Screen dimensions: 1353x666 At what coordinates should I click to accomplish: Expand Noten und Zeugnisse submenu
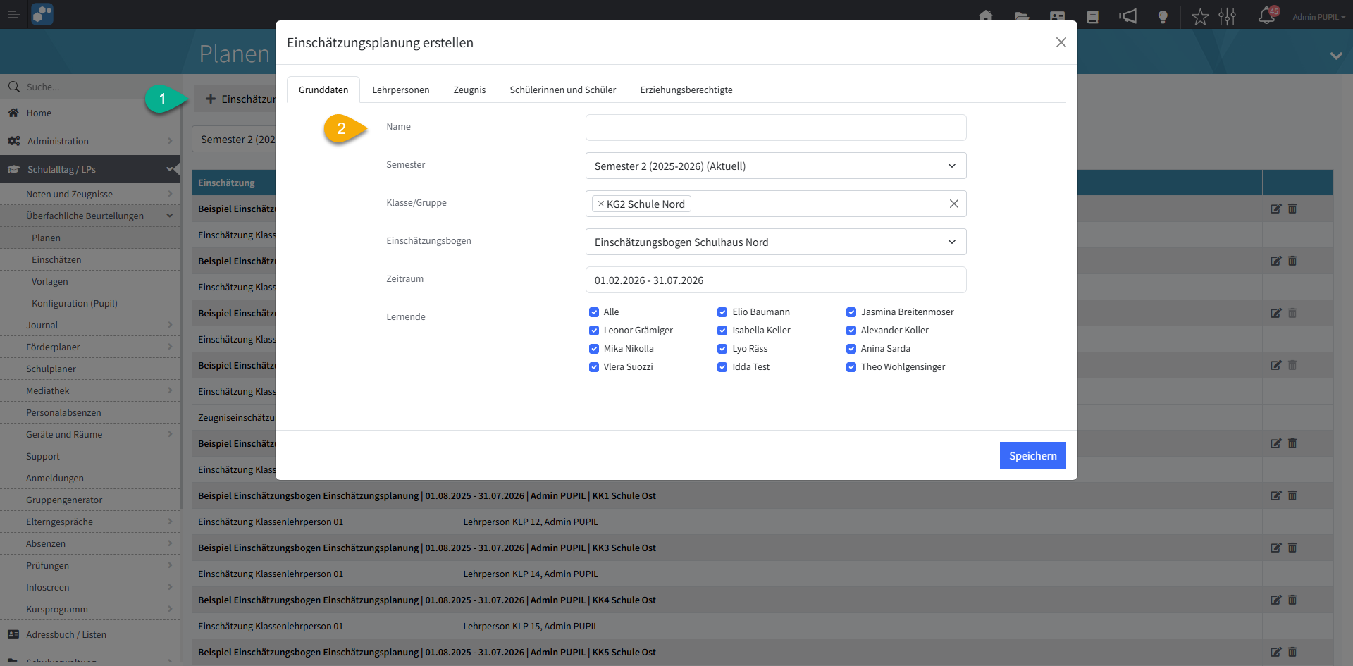coord(90,194)
